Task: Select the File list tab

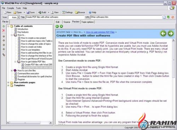Action: coord(5,22)
